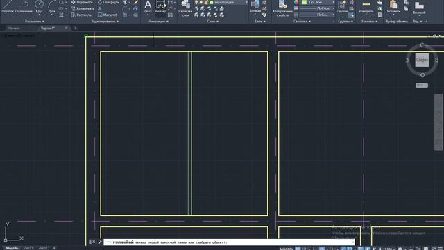Screen dimensions: 444x250
Task: Toggle group selection in Группы panel
Action: [x=352, y=15]
